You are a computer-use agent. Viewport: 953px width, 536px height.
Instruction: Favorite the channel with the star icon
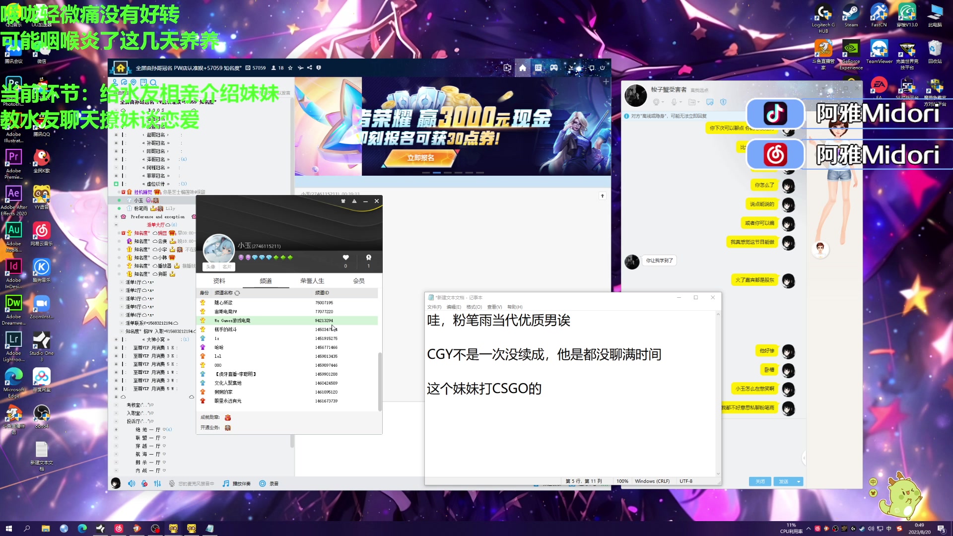click(x=290, y=68)
